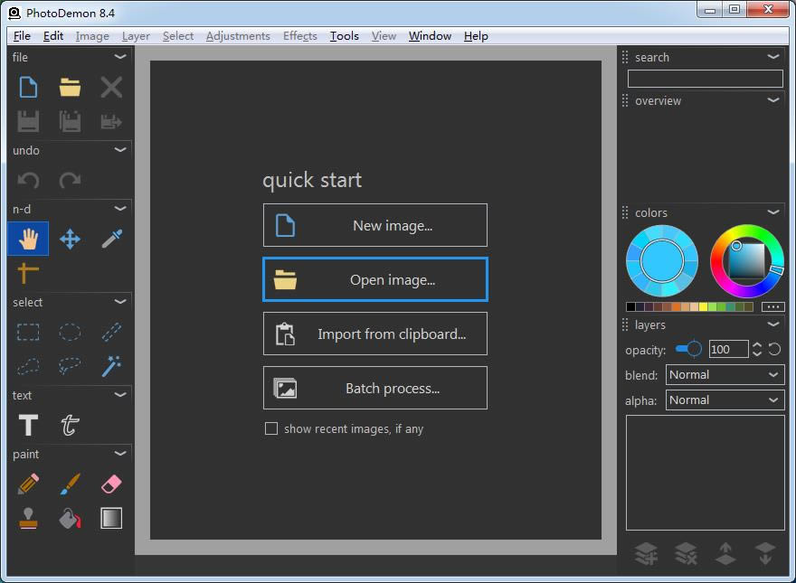This screenshot has width=796, height=583.
Task: Click the layer opacity slider
Action: [688, 349]
